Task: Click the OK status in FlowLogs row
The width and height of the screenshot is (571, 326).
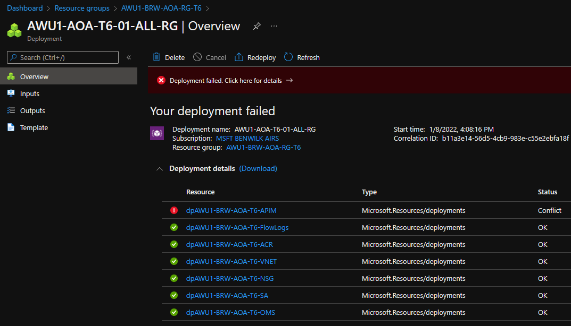Action: (543, 227)
